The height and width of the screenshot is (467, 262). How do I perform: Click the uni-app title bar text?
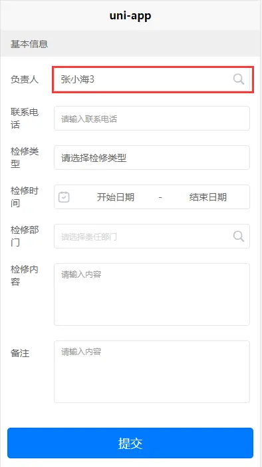pyautogui.click(x=130, y=15)
